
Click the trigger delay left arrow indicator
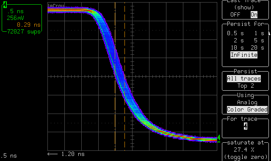(x=53, y=154)
